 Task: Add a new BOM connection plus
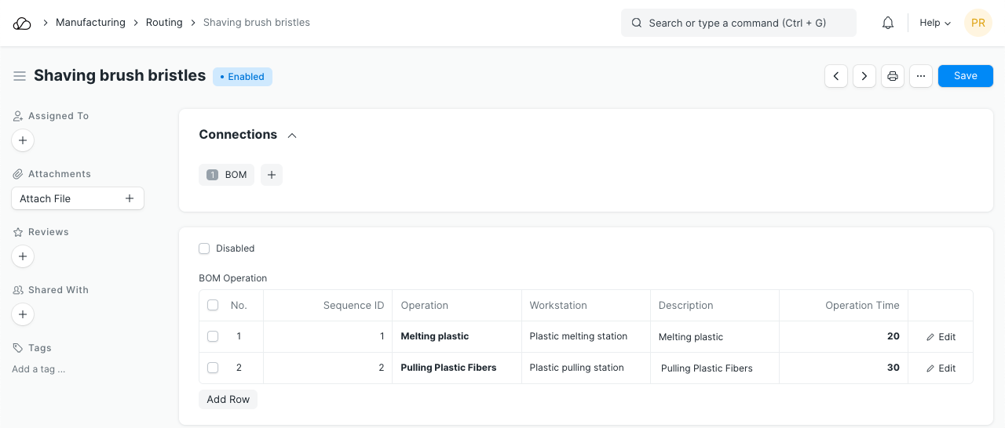pos(272,175)
